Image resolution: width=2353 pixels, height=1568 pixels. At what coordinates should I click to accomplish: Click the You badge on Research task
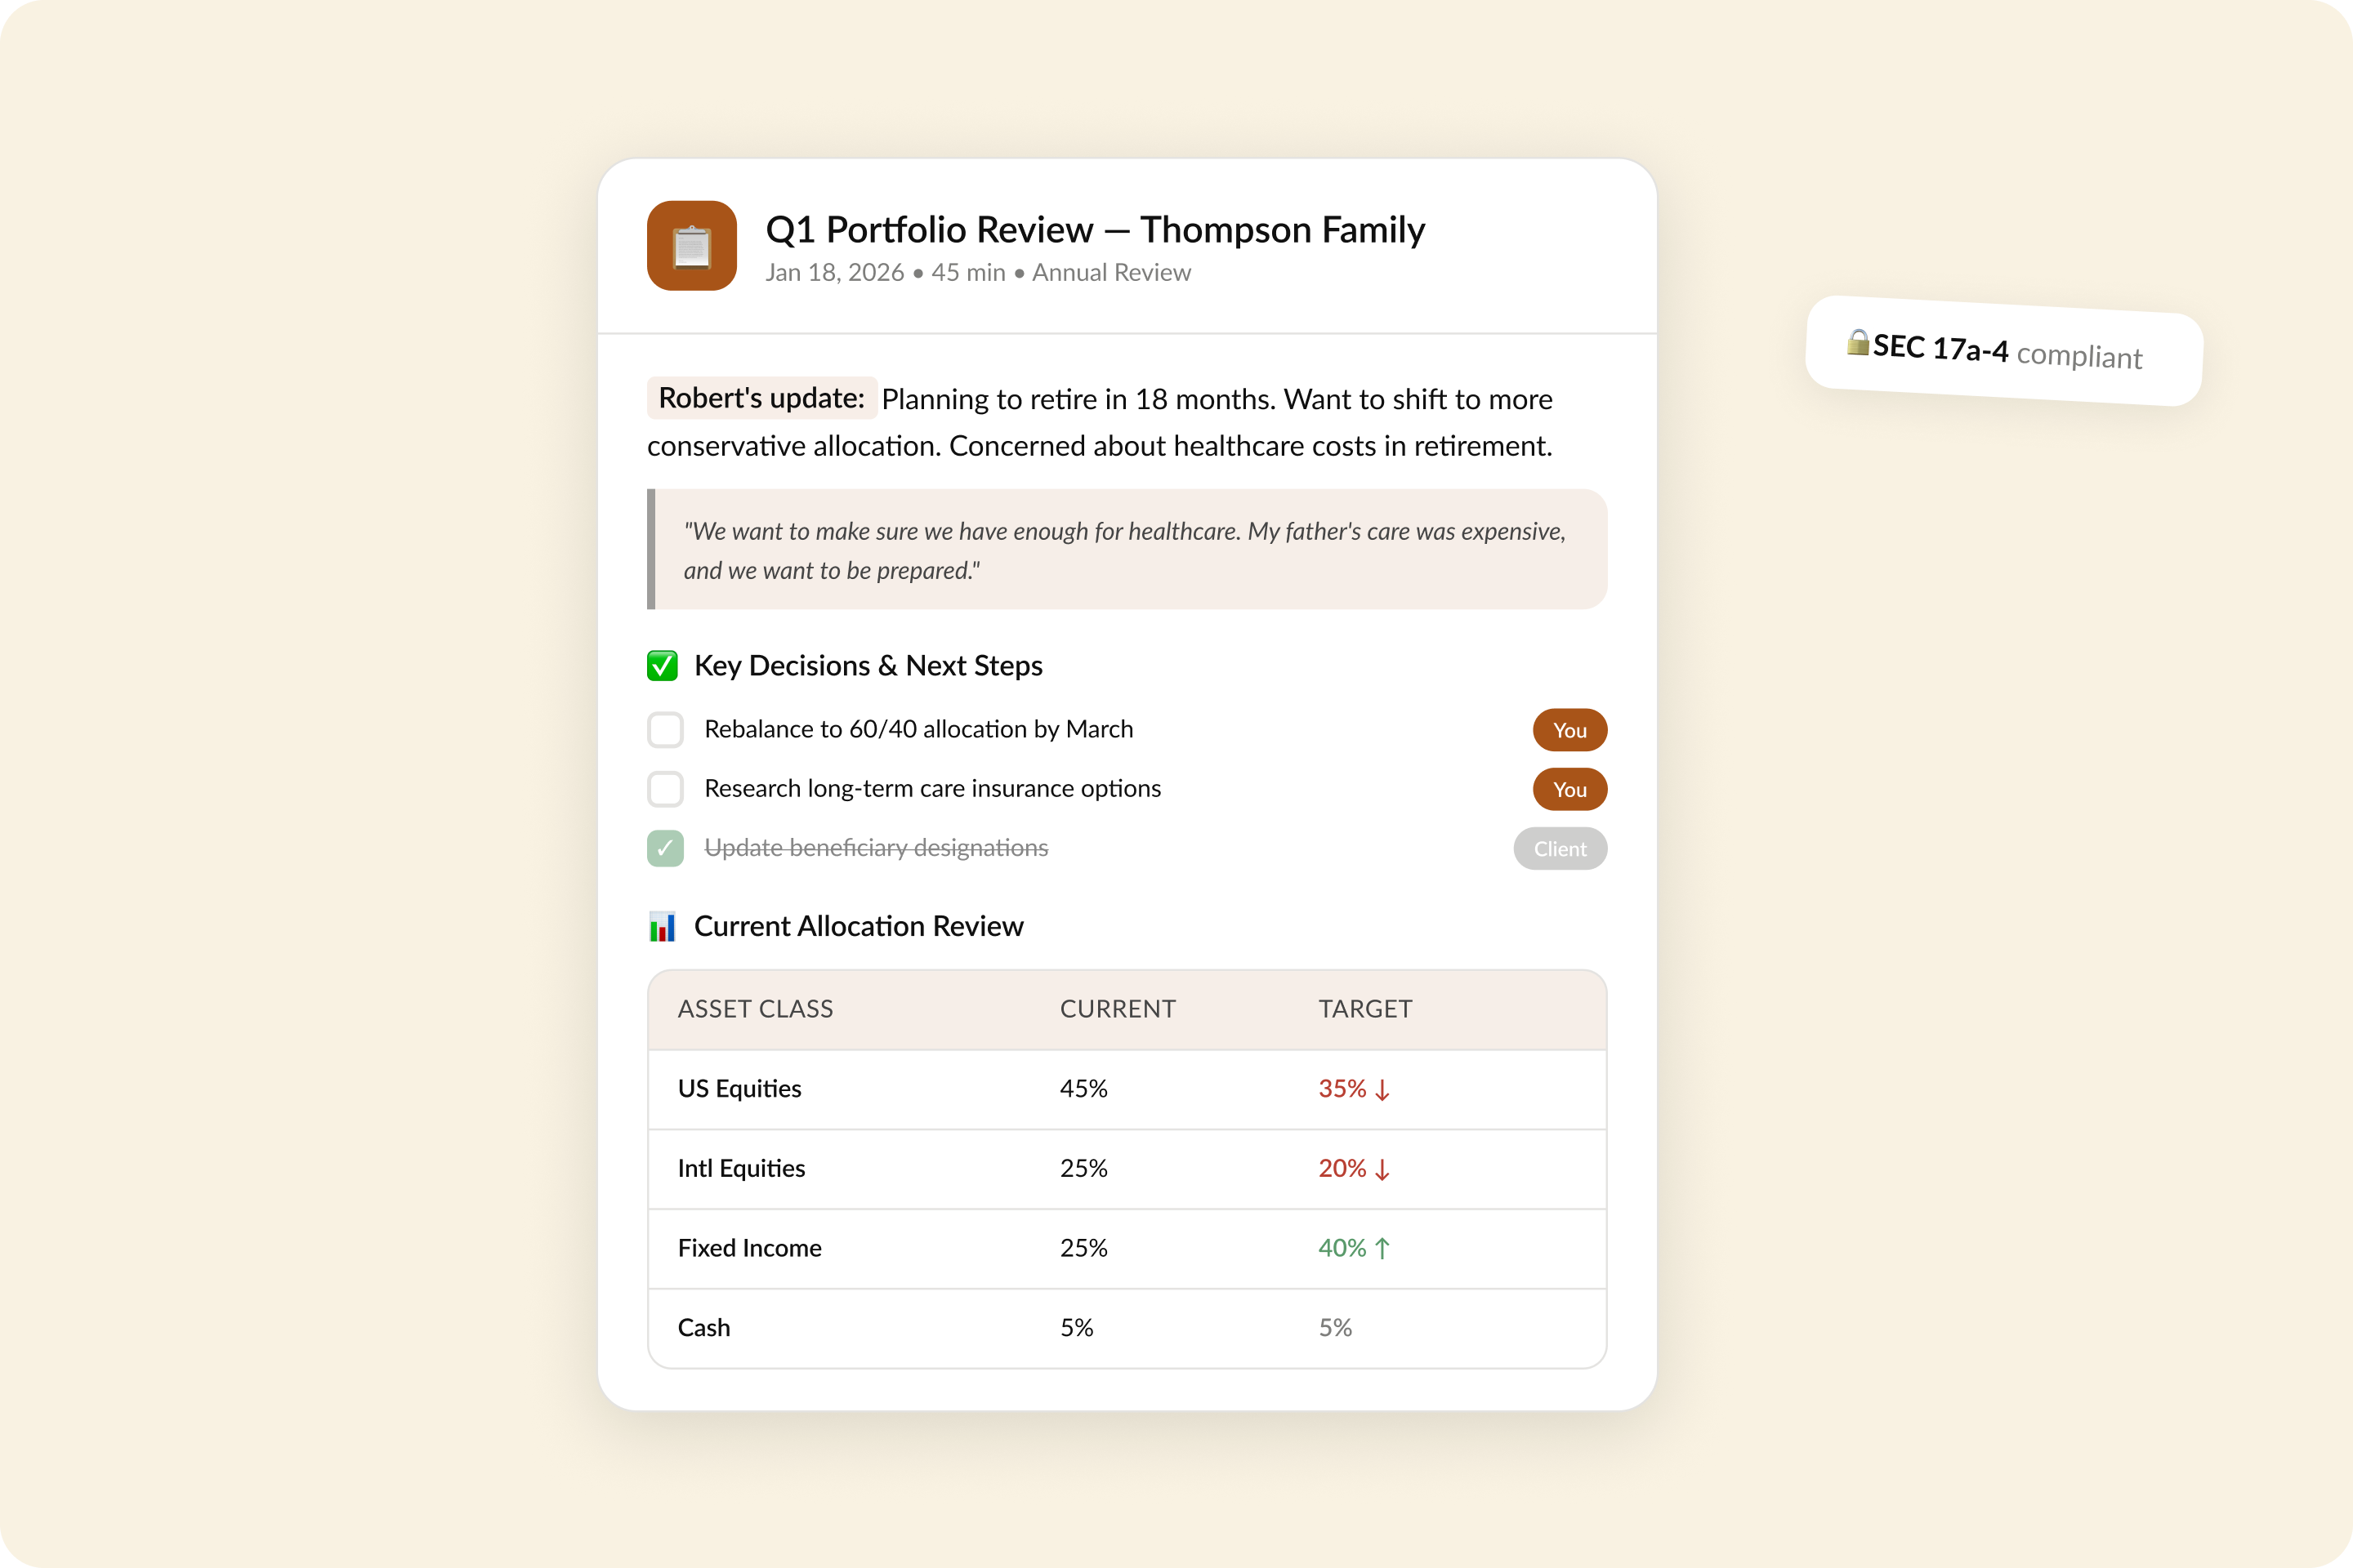[x=1569, y=789]
